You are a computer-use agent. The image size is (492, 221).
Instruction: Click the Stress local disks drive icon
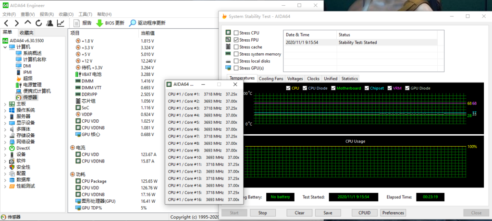[228, 61]
